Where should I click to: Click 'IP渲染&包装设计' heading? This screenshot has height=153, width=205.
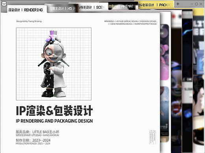tap(54, 111)
